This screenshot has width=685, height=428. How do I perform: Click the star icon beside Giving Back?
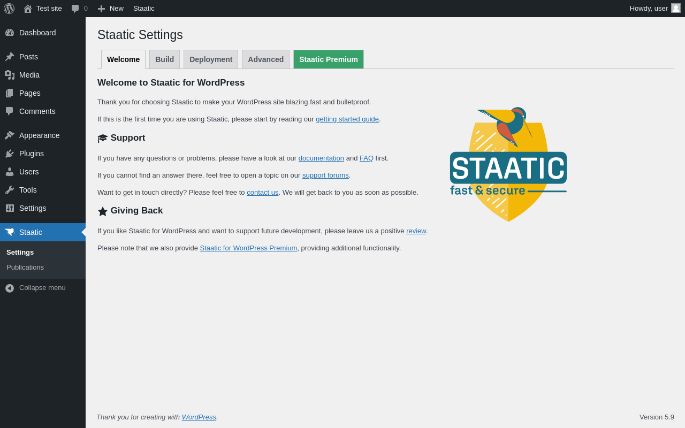tap(103, 211)
